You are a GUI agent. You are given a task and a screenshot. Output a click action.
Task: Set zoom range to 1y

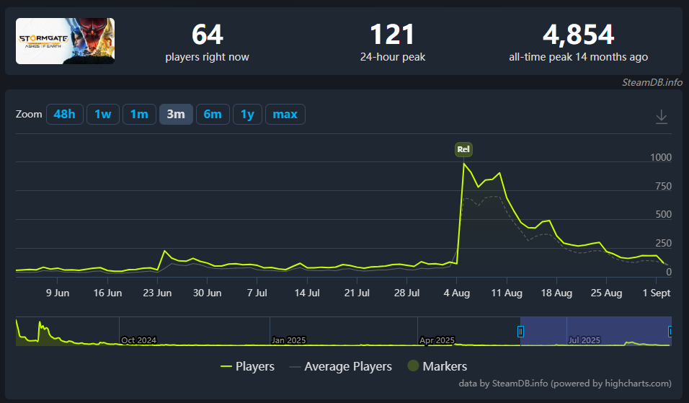pos(247,114)
